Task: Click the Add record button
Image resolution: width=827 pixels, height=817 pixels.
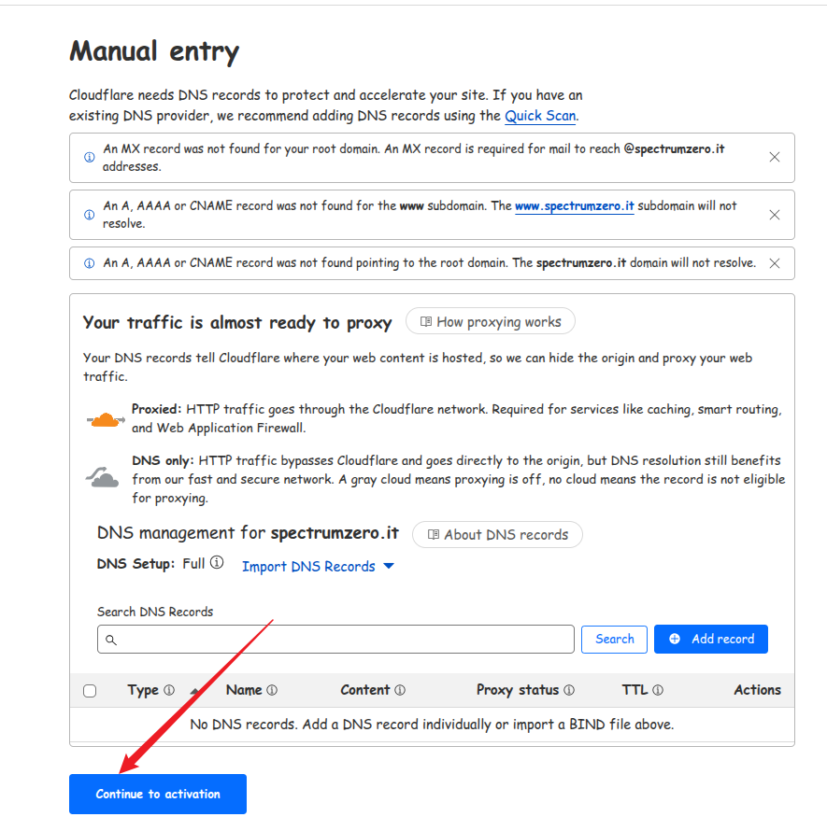Action: pyautogui.click(x=710, y=639)
